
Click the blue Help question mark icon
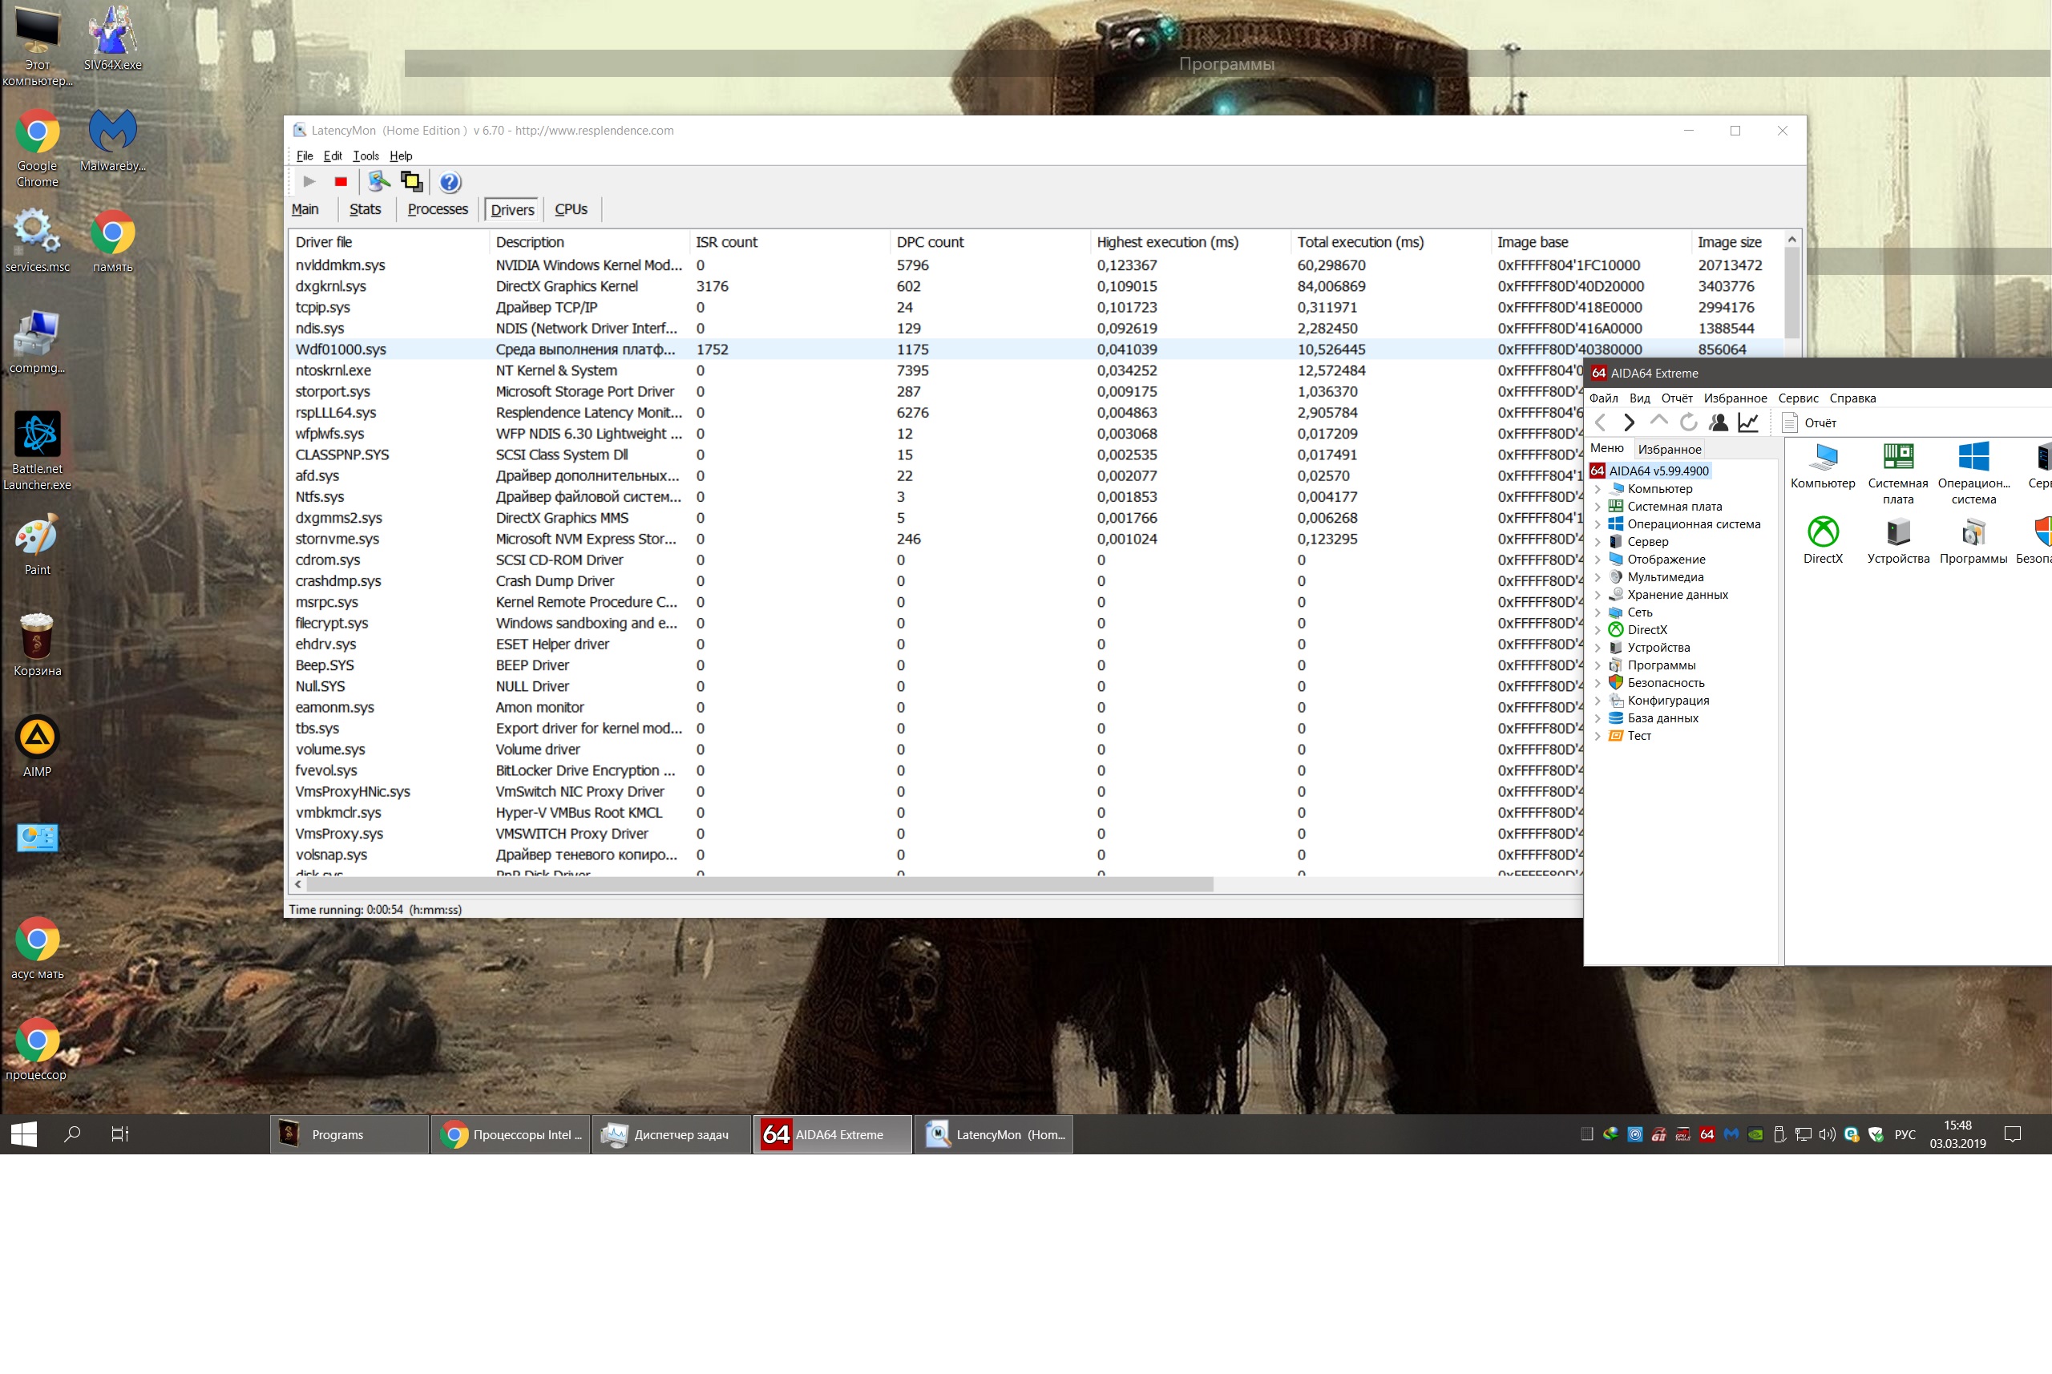(x=450, y=182)
